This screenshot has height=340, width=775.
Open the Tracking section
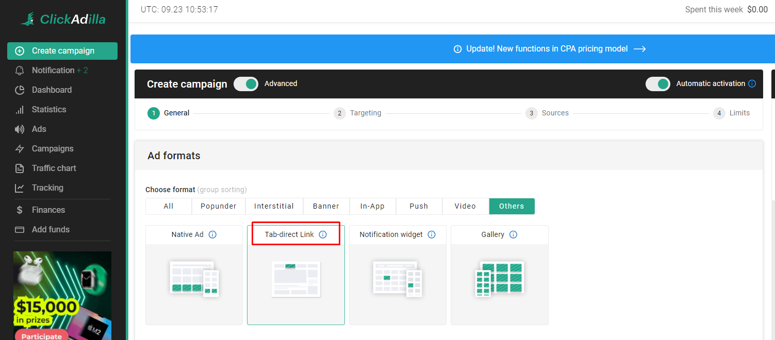[48, 188]
